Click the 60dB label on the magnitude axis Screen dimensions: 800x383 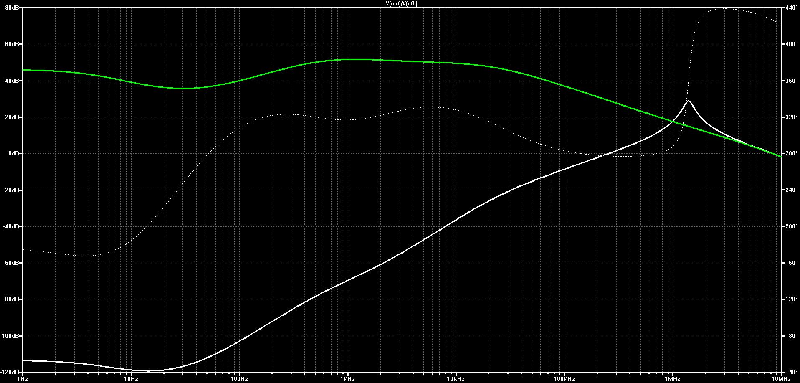13,44
